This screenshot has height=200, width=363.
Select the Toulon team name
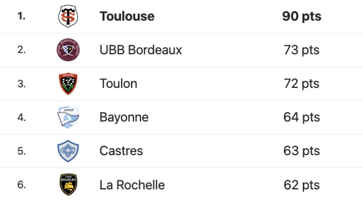(118, 84)
